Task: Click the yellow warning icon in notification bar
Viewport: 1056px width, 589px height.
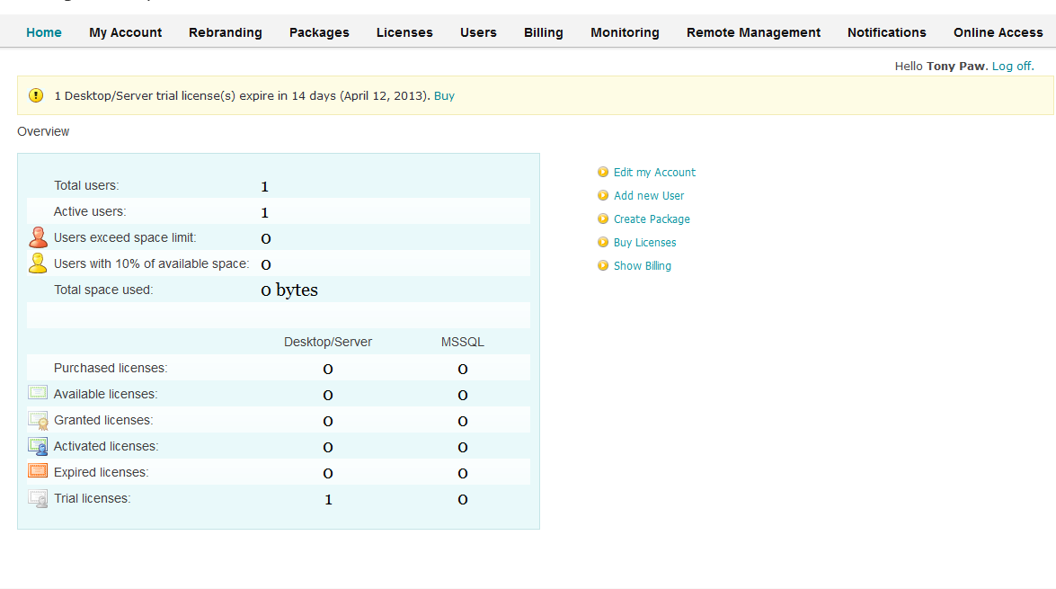Action: pyautogui.click(x=36, y=95)
